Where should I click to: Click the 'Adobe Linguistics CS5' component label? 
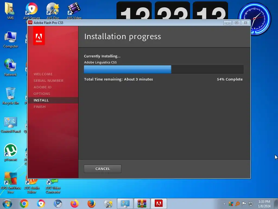point(100,62)
